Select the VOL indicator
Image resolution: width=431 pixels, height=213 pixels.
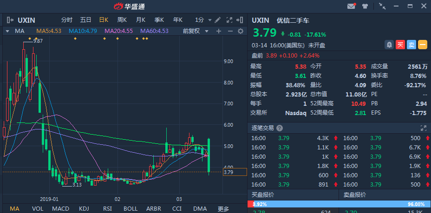(38, 209)
